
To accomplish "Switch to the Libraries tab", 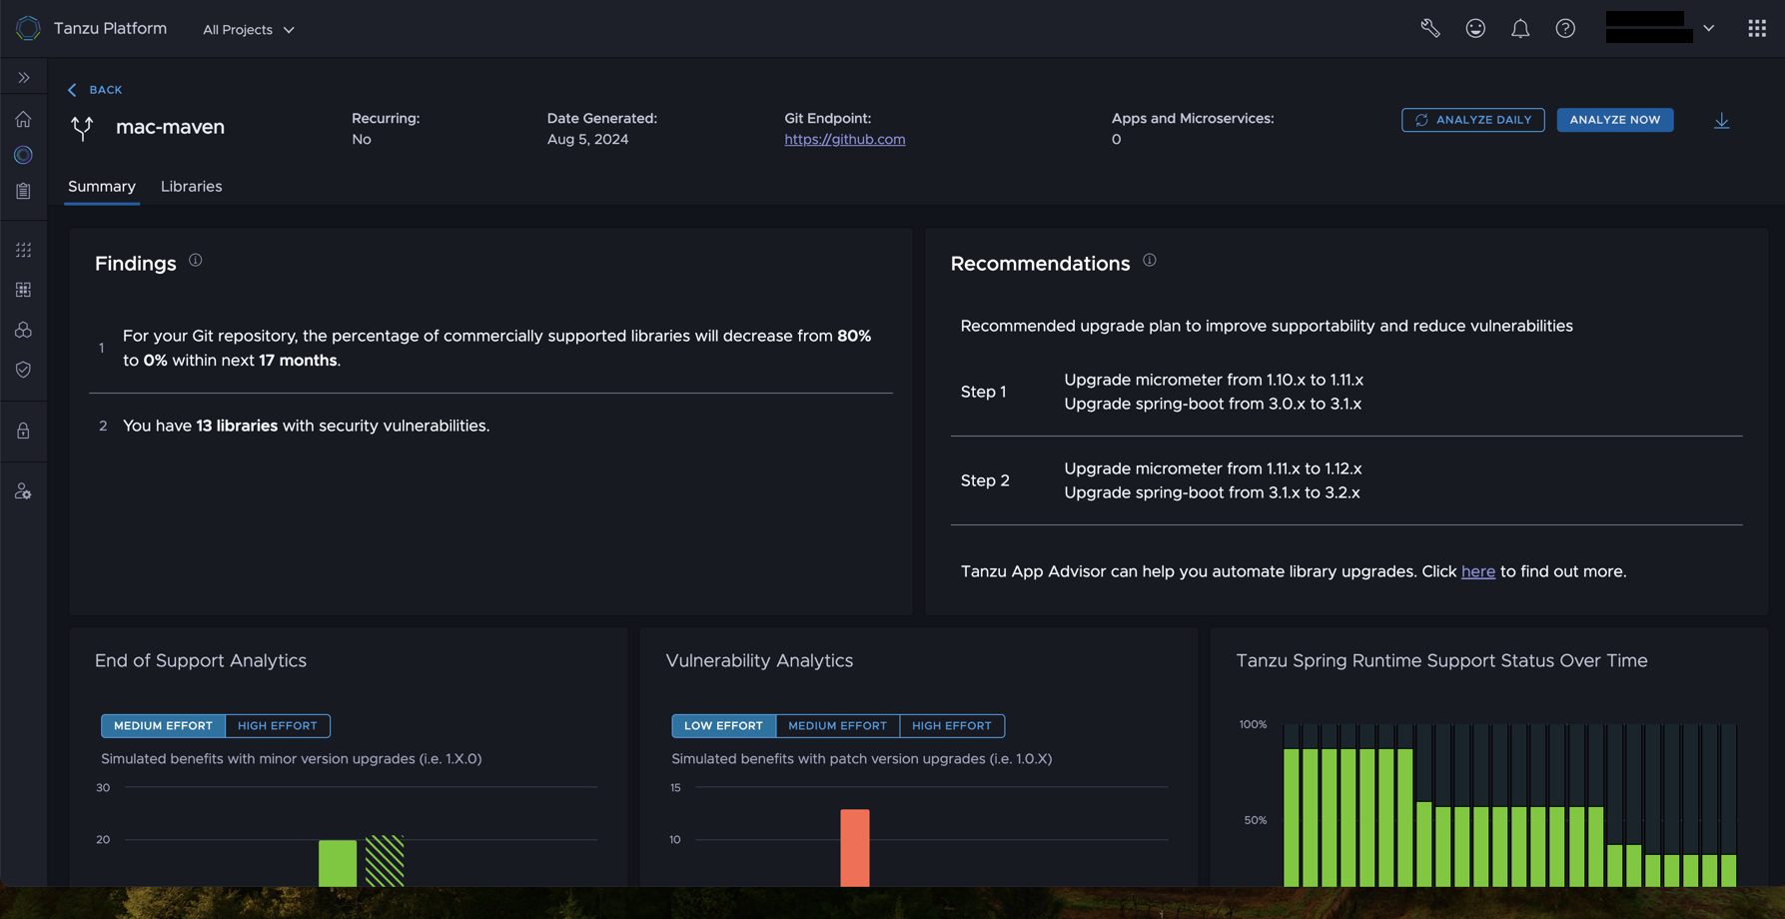I will pyautogui.click(x=191, y=187).
